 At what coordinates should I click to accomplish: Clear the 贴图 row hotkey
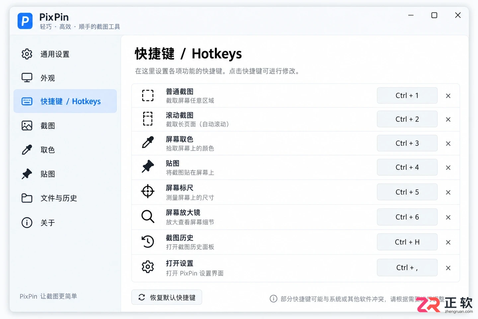(448, 167)
